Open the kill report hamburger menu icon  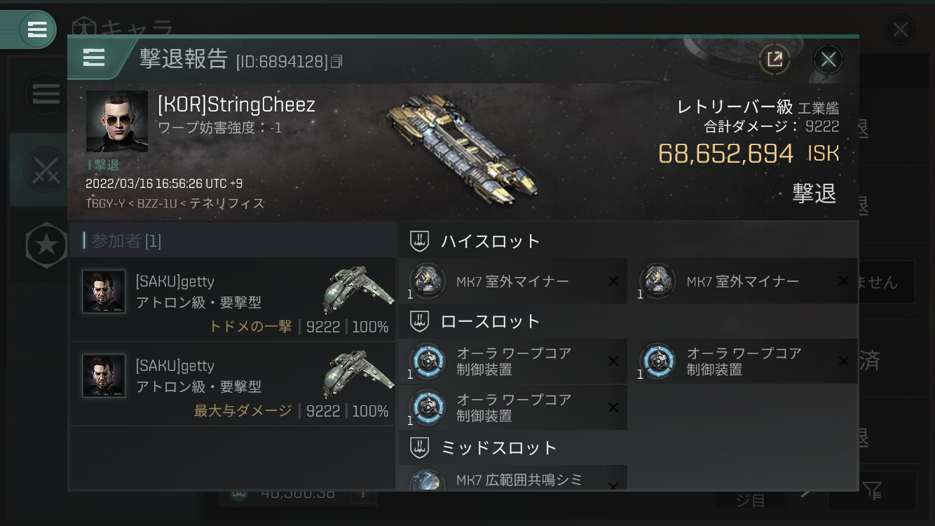94,58
